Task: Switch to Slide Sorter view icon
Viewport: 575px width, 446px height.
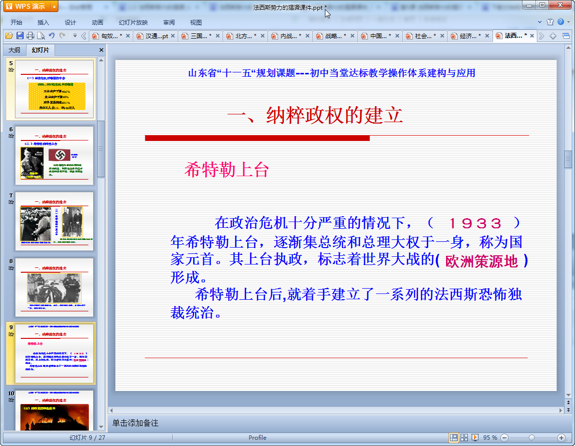Action: pyautogui.click(x=464, y=438)
